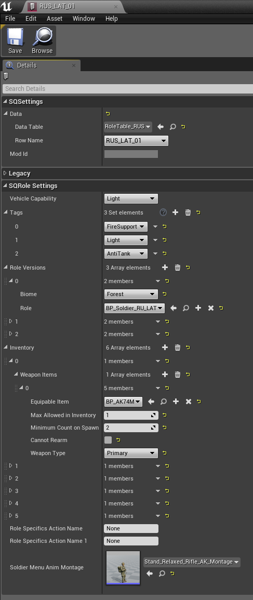
Task: Open the Biome Forest dropdown
Action: click(x=131, y=294)
